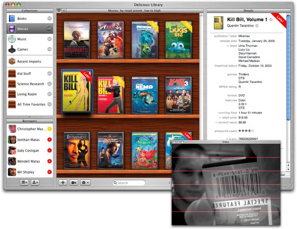297x229 pixels.
Task: Open the Music collection CD icon
Action: [x=12, y=39]
